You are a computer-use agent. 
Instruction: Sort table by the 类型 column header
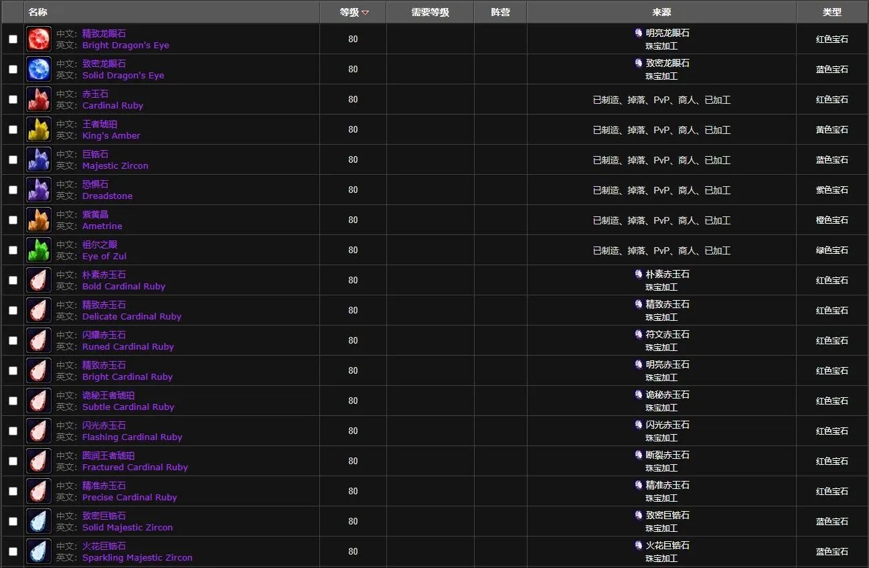832,12
